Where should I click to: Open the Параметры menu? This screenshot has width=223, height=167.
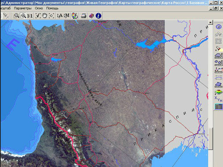(x=23, y=8)
